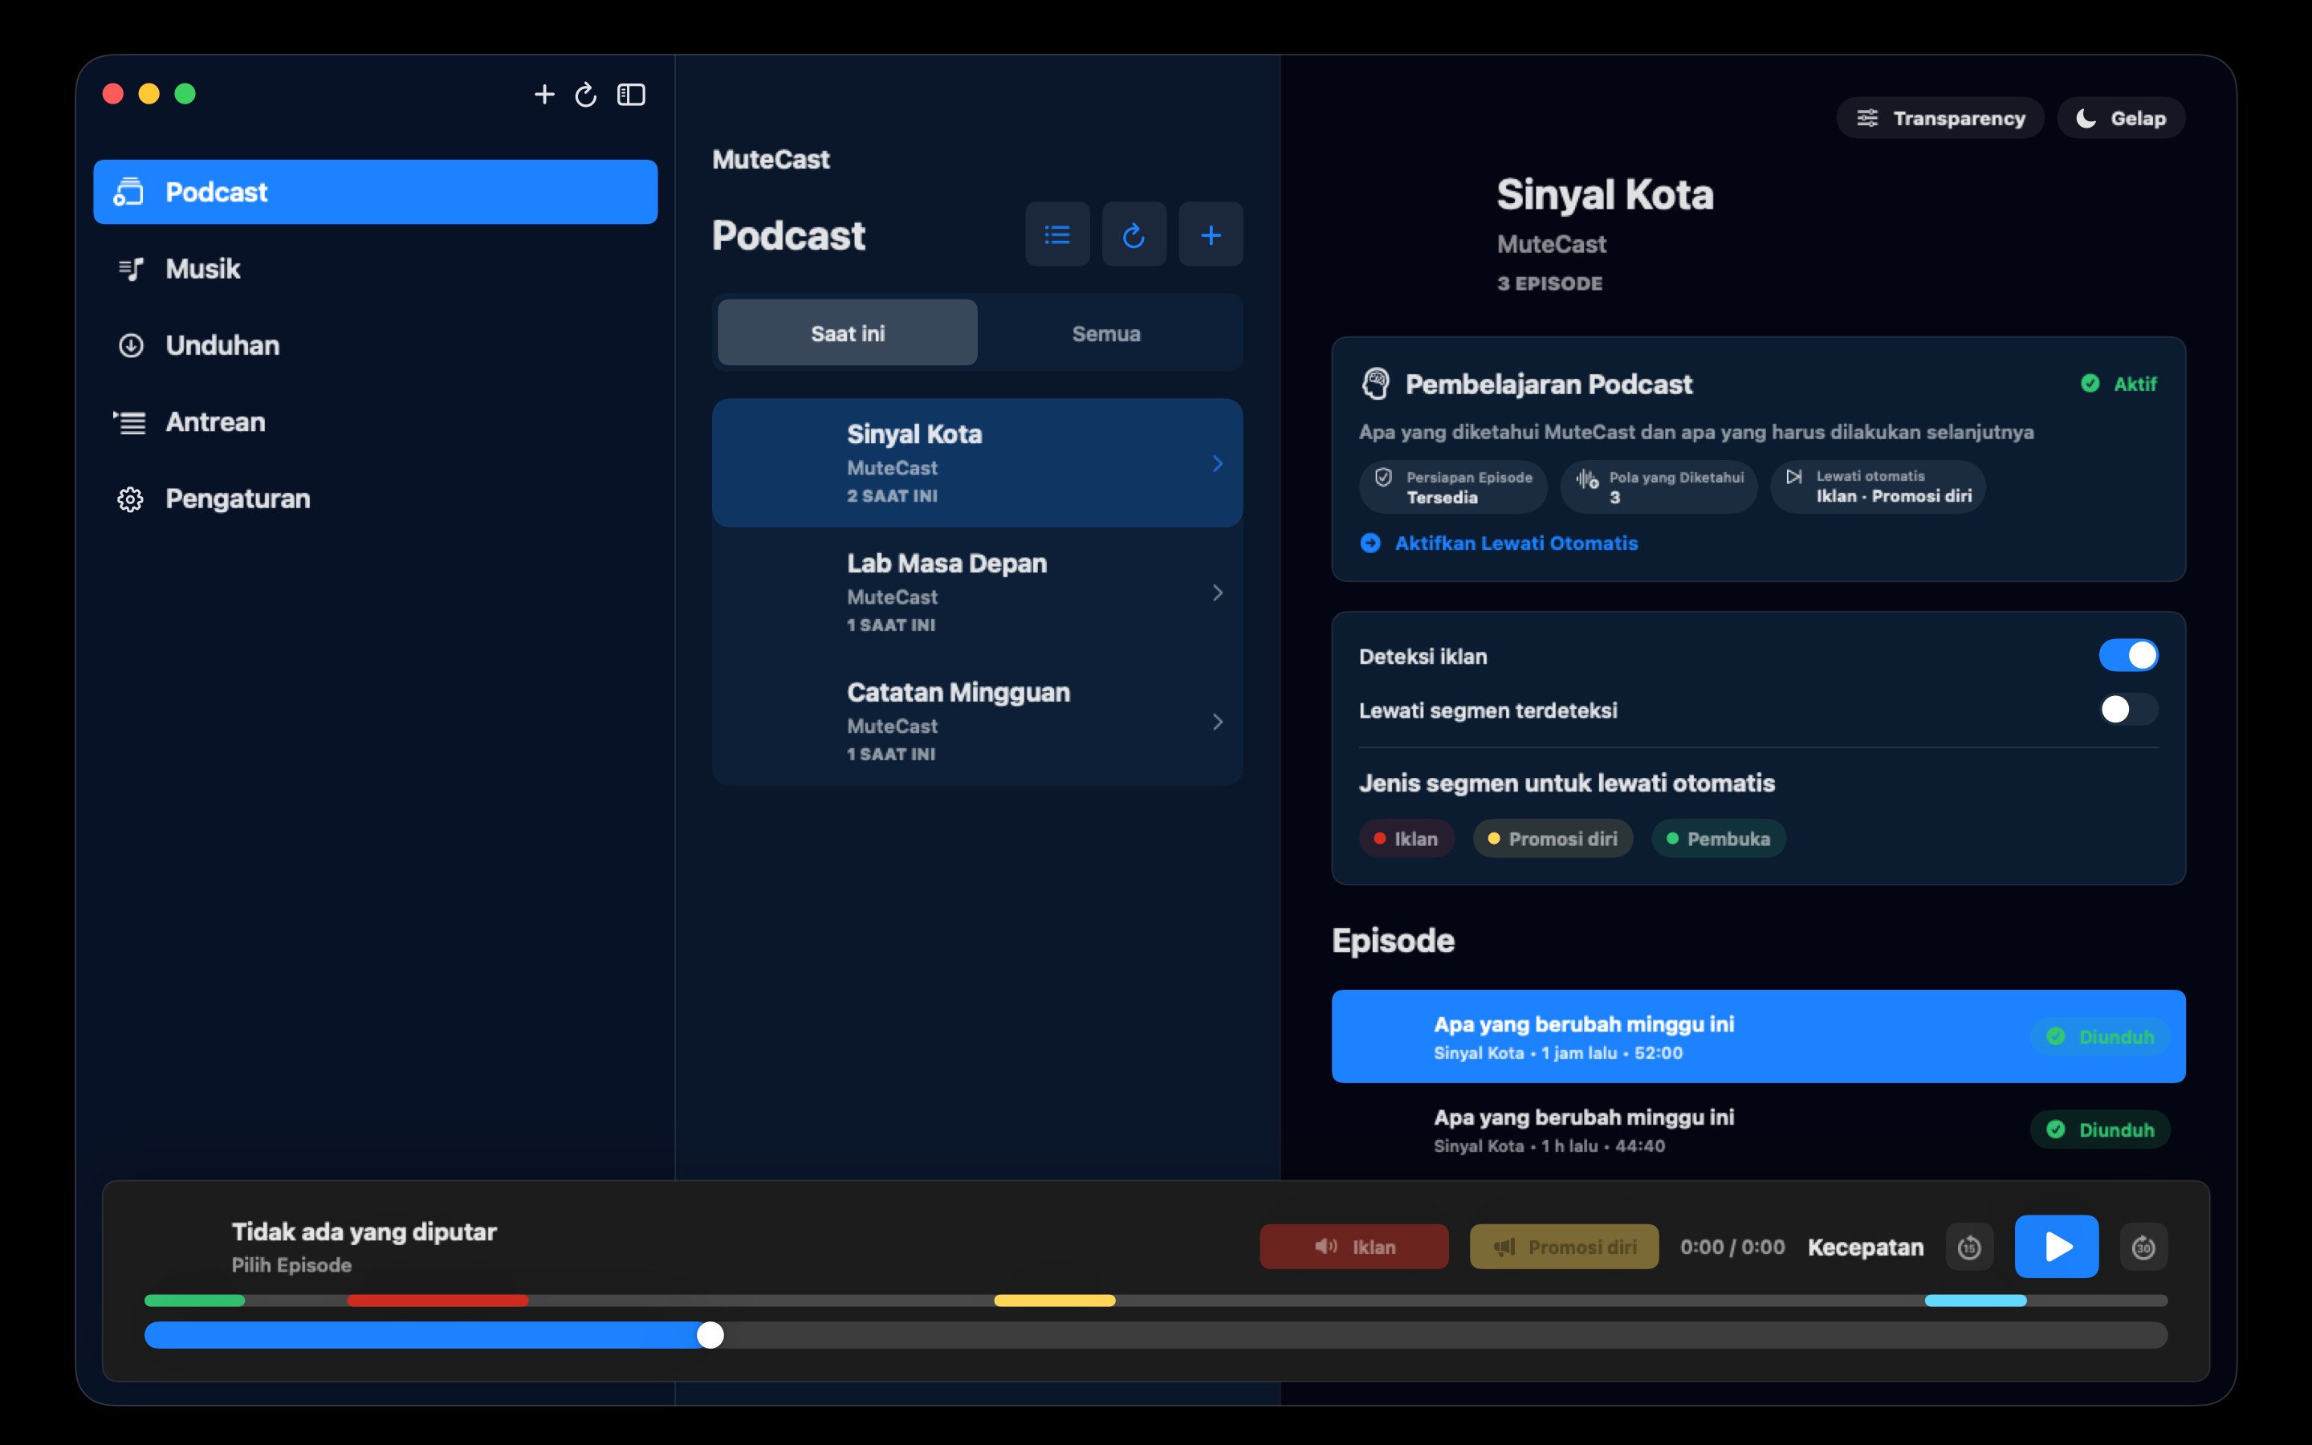Open the Antrean queue
The width and height of the screenshot is (2312, 1445).
(375, 421)
